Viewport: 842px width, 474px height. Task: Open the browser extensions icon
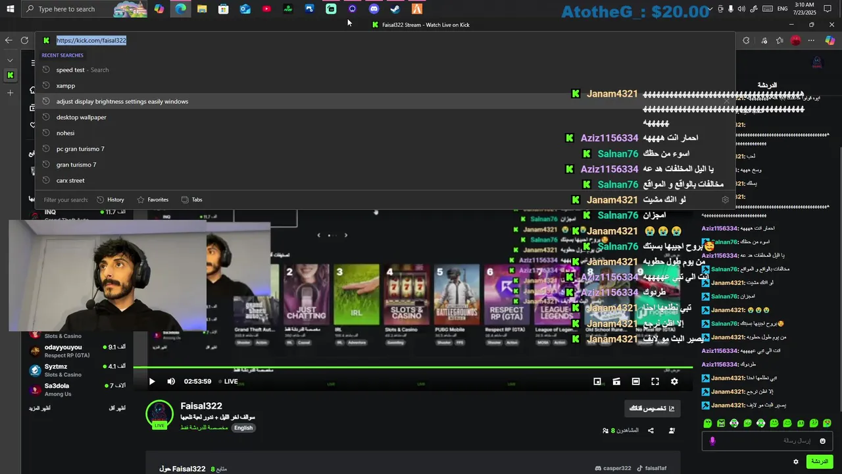(x=746, y=40)
